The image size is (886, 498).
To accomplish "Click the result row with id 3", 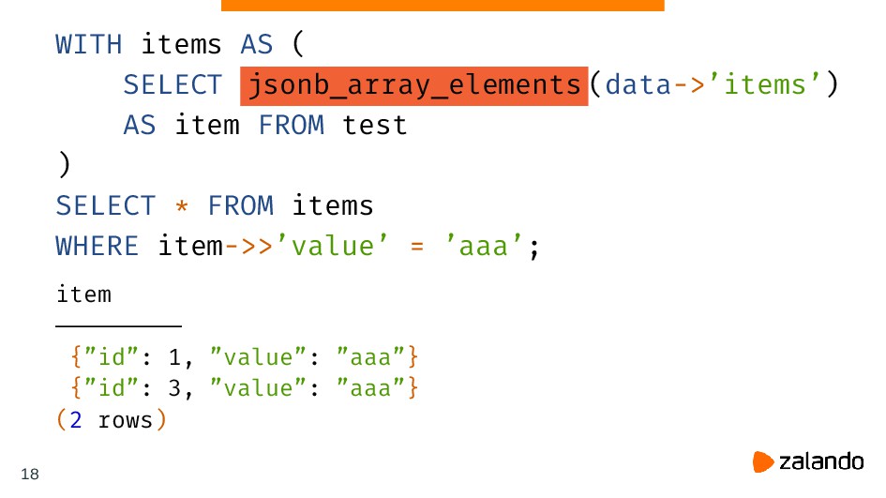I will click(244, 388).
